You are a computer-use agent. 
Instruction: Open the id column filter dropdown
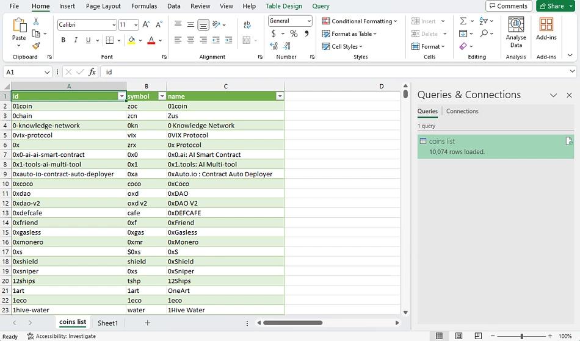point(121,96)
